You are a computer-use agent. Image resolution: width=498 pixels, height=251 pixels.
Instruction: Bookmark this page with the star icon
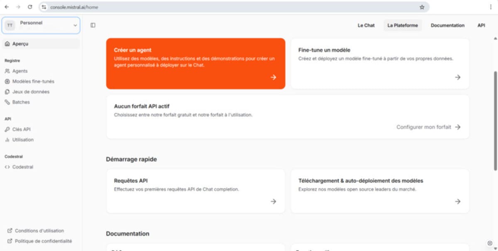[x=422, y=7]
